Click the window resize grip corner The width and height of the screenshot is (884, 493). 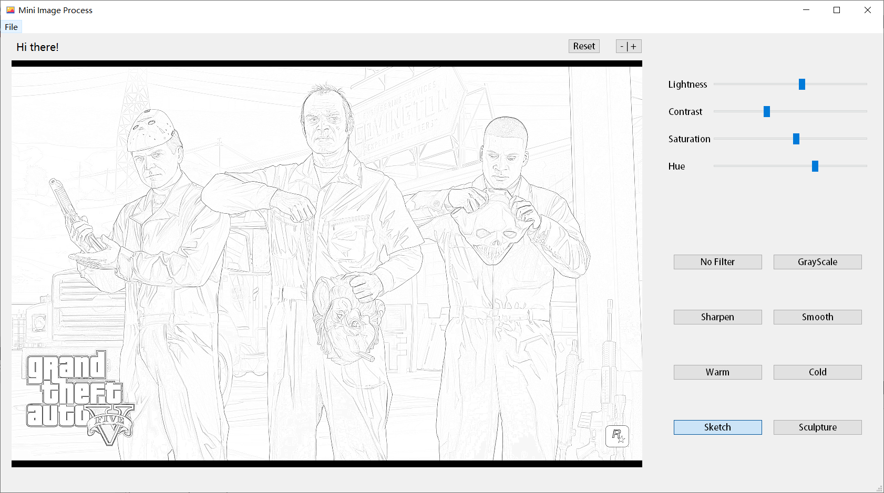(x=879, y=488)
